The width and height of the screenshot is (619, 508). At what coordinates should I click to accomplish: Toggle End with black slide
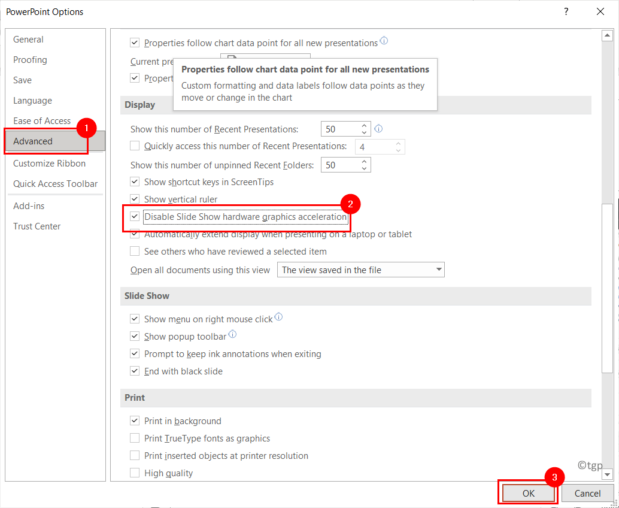coord(135,371)
